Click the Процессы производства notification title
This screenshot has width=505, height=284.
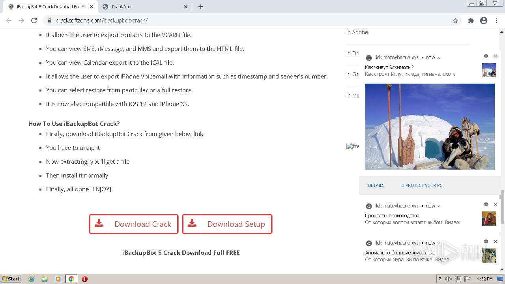tap(392, 216)
